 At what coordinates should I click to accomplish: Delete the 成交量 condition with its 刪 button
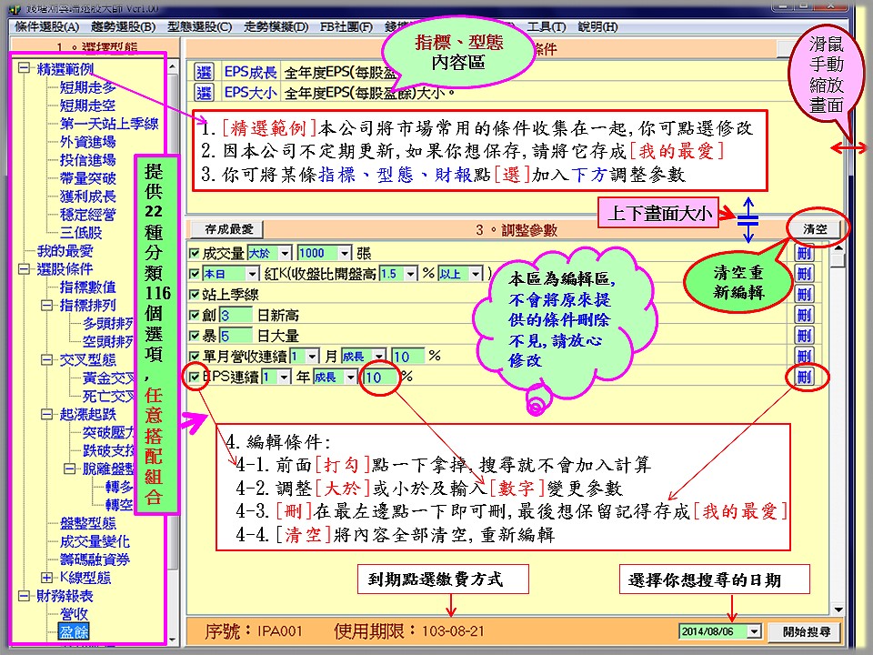click(804, 253)
